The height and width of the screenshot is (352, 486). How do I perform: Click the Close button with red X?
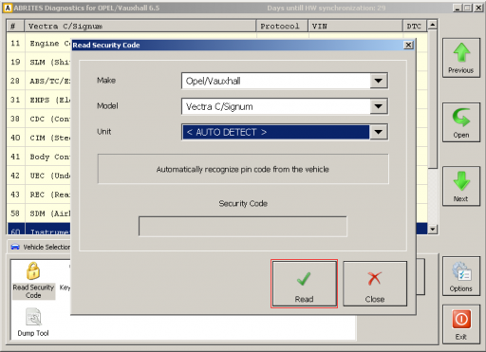(375, 284)
